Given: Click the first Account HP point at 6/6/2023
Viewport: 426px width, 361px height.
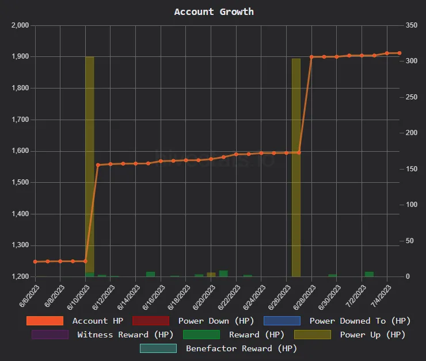Looking at the screenshot, I should click(35, 262).
